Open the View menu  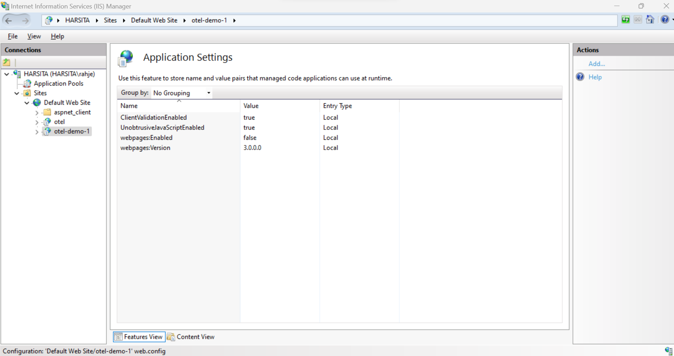(34, 36)
